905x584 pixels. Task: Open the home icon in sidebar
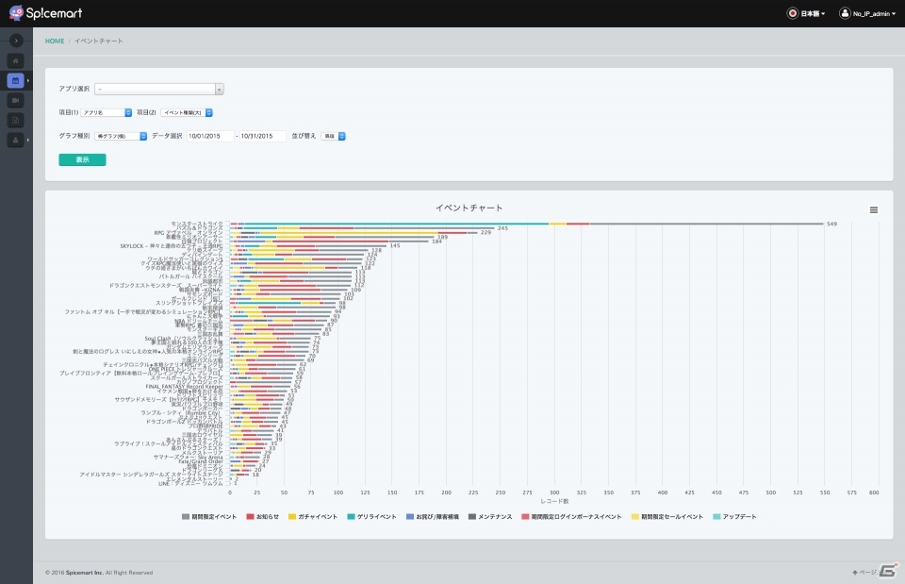point(16,60)
